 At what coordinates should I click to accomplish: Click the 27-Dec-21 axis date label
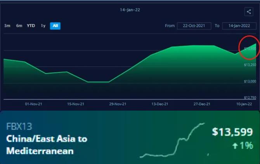click(x=202, y=104)
